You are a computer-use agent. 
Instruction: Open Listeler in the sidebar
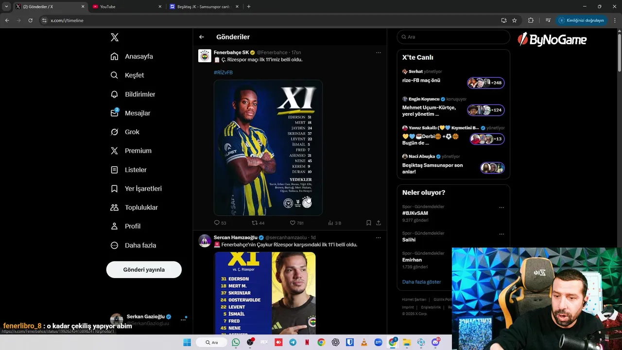pos(129,170)
